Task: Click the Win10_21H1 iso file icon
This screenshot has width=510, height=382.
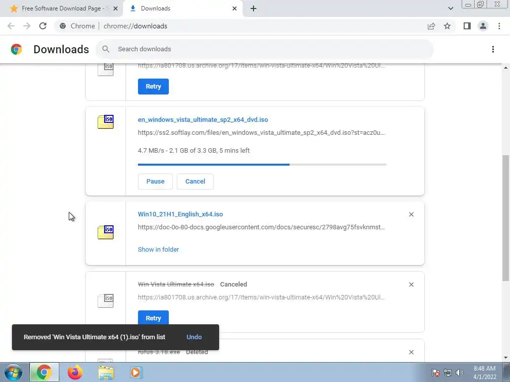Action: tap(106, 232)
